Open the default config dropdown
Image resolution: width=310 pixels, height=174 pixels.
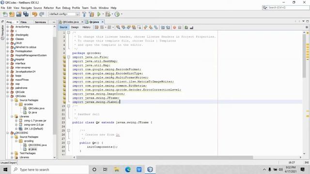pyautogui.click(x=64, y=14)
